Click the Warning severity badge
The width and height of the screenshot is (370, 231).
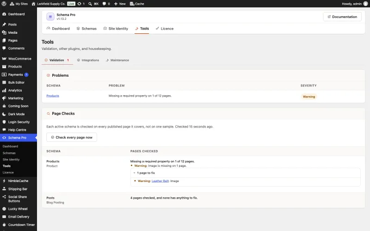[309, 97]
